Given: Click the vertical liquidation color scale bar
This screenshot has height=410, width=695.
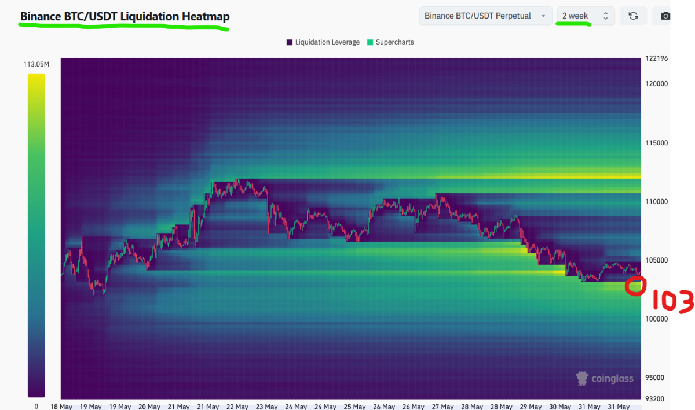Looking at the screenshot, I should pyautogui.click(x=36, y=235).
